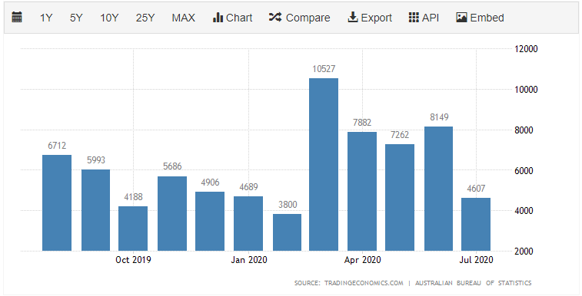Image resolution: width=582 pixels, height=296 pixels.
Task: Export the chart data
Action: (x=370, y=18)
